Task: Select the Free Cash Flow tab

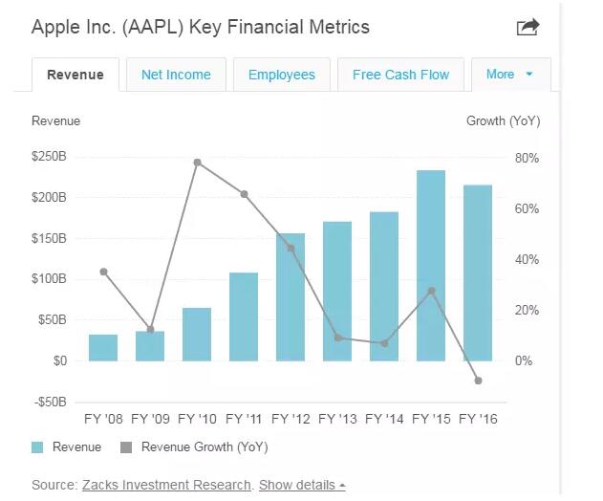Action: coord(399,76)
